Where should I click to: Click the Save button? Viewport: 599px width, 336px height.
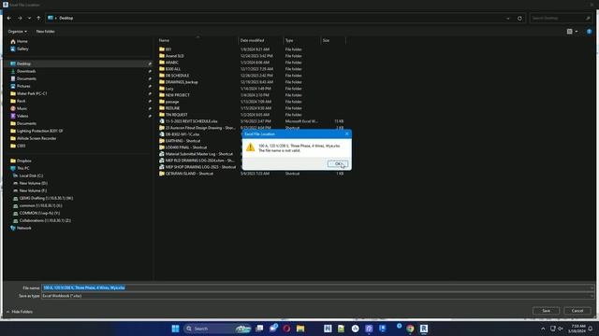click(x=546, y=311)
